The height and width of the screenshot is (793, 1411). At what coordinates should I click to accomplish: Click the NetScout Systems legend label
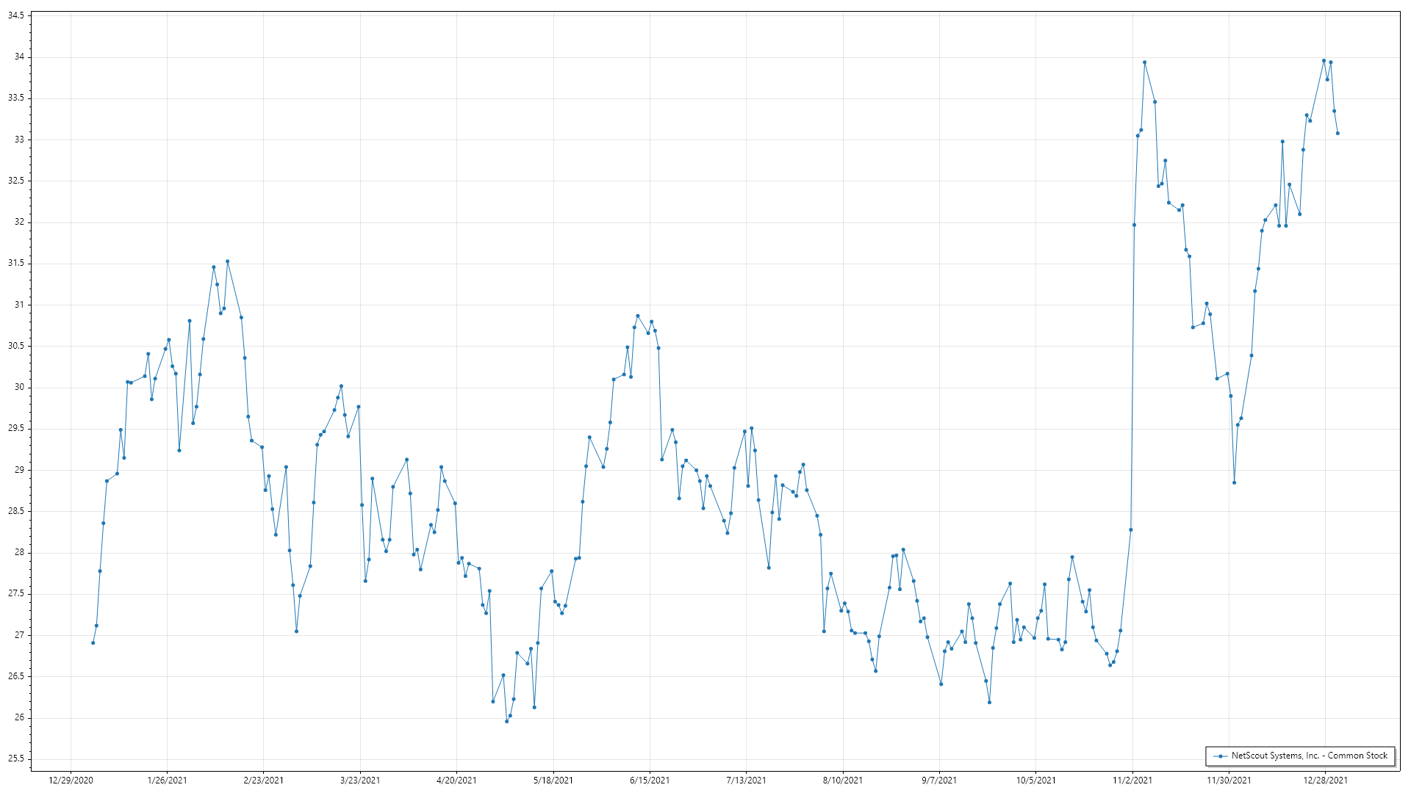tap(1309, 756)
